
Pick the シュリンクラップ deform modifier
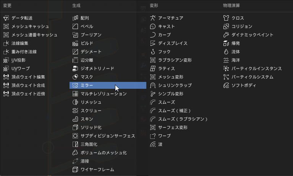175,85
